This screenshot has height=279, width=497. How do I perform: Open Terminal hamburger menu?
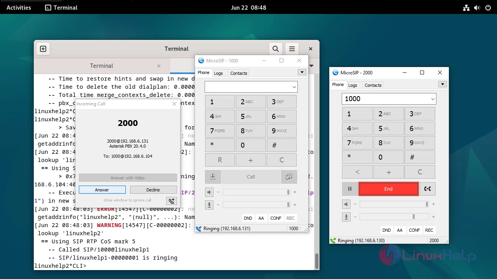pos(292,49)
